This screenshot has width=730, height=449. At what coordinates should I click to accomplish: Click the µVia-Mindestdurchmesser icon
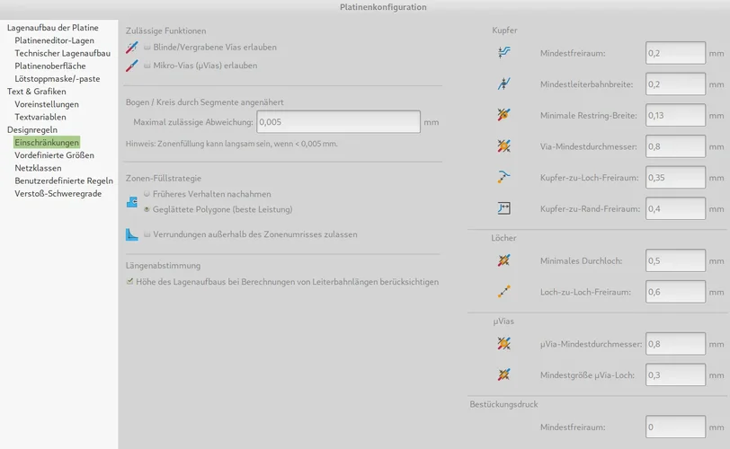tap(503, 344)
